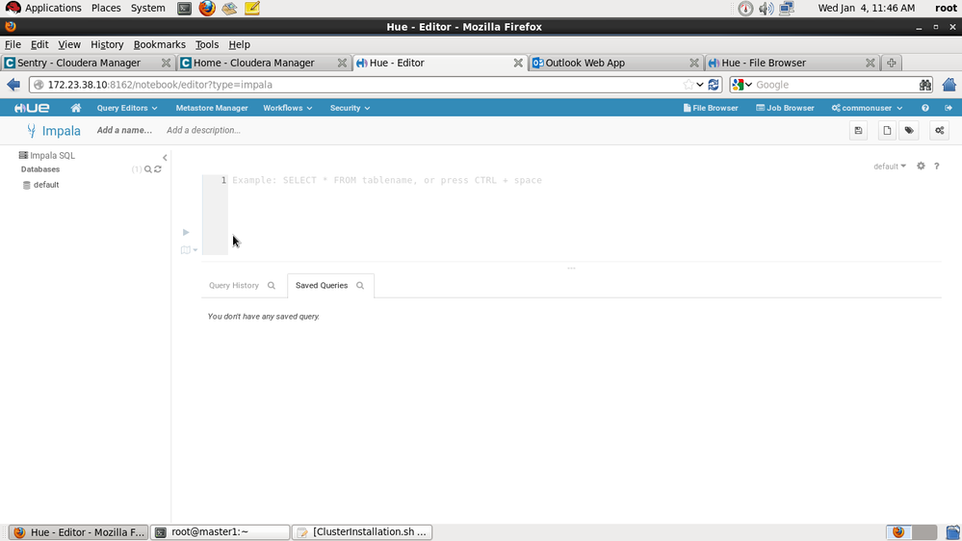Switch to Sentry - Cloudera Manager tab
Viewport: 962px width, 541px height.
[88, 63]
